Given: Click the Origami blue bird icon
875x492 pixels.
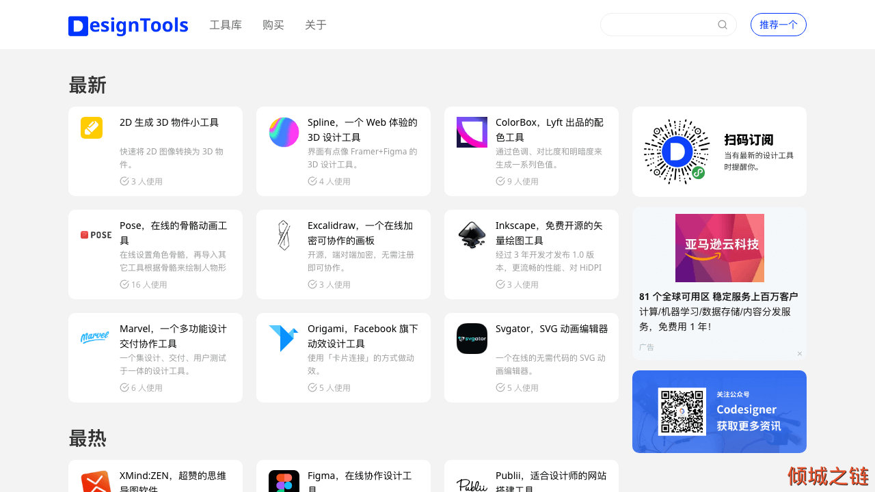Looking at the screenshot, I should click(284, 338).
